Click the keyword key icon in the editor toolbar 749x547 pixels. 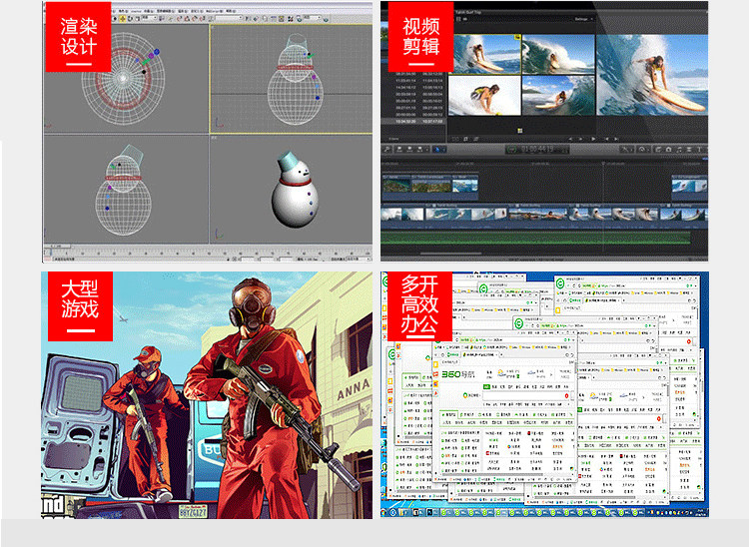[385, 149]
